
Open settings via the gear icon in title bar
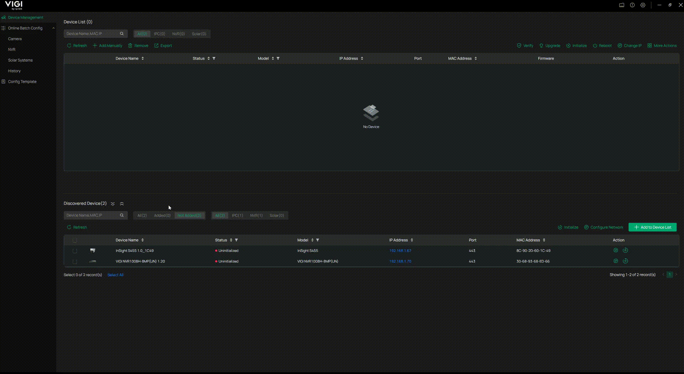point(643,5)
